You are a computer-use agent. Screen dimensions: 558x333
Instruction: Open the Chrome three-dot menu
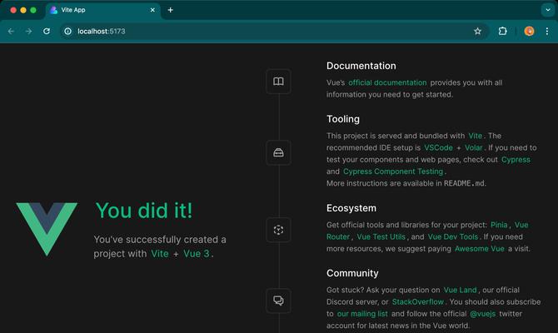(x=547, y=32)
